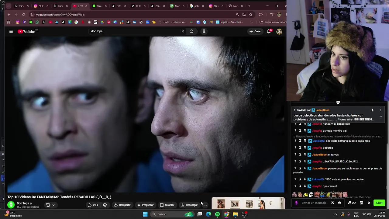Viewport: 389px width, 219px height.
Task: Switch to the 'Nue' tab
Action: (235, 6)
